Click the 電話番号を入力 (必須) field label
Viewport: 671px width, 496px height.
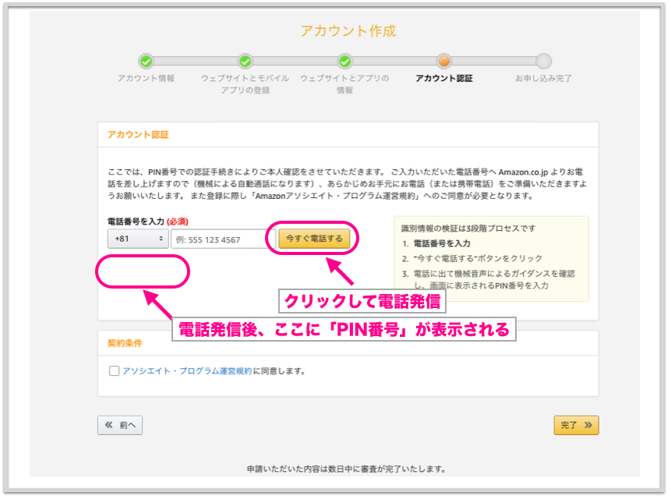(147, 221)
